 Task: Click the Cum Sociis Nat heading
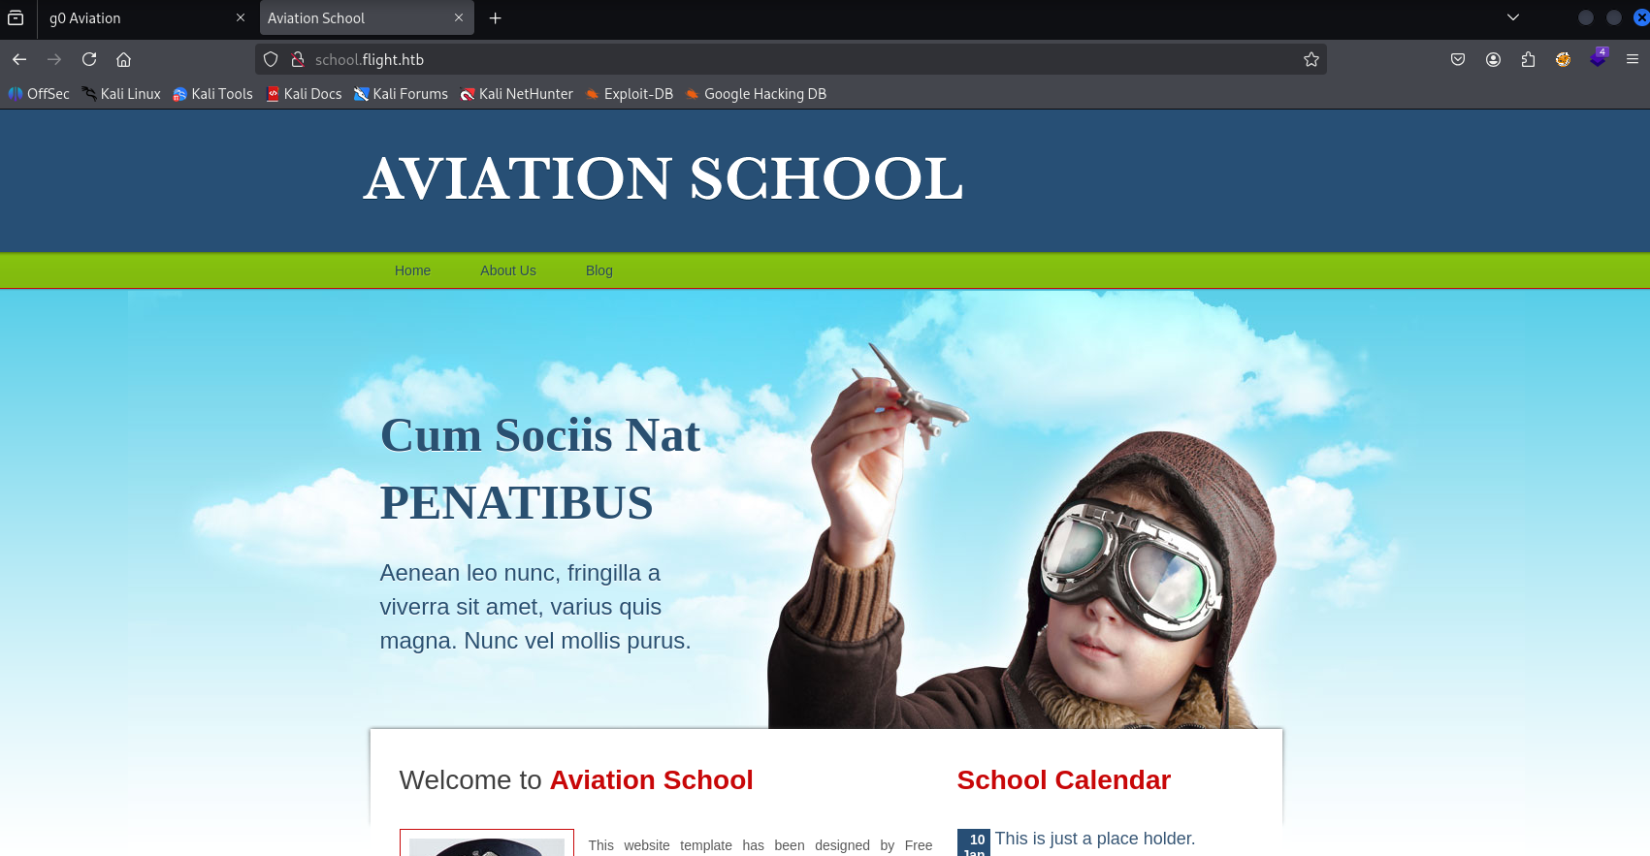click(x=540, y=435)
